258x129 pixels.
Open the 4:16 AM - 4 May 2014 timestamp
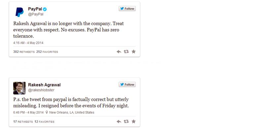pos(28,43)
